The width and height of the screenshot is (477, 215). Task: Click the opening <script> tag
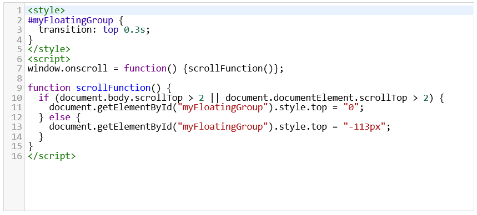[x=49, y=59]
